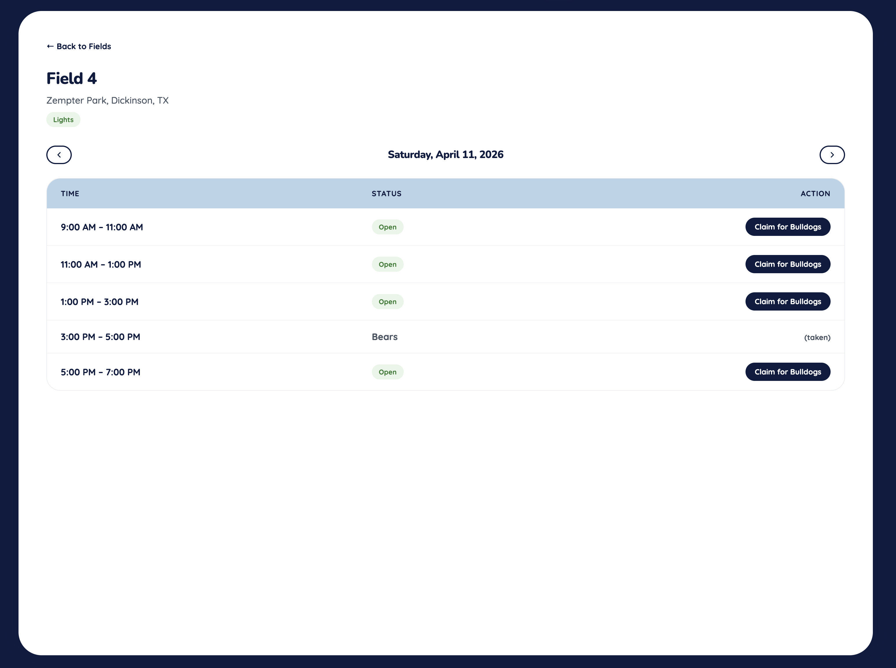Click the (taken) label for 3:00 PM slot
Screen dimensions: 896x668
tap(817, 337)
